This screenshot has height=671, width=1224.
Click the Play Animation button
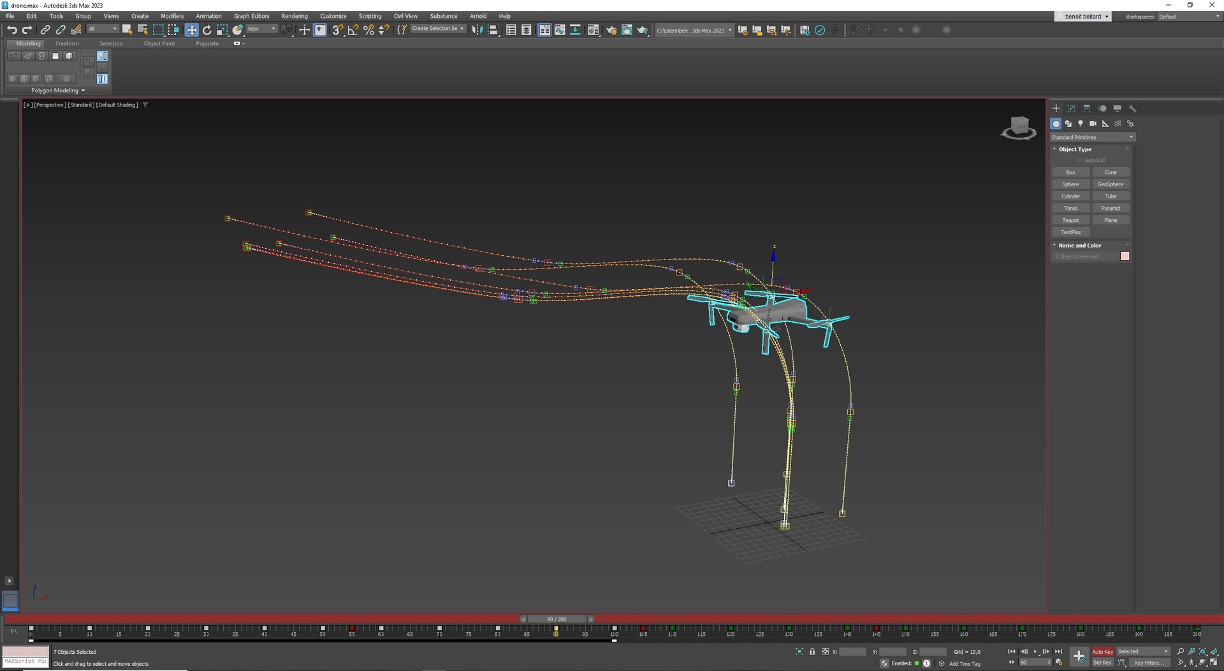(1035, 651)
